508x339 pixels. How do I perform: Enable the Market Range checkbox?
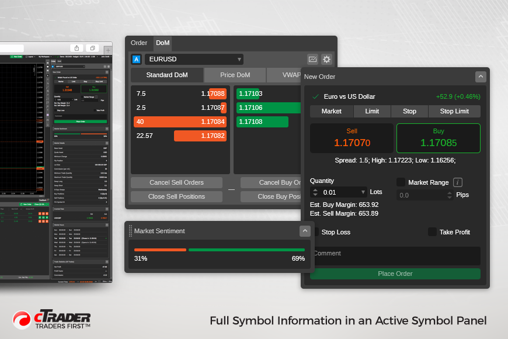click(401, 182)
